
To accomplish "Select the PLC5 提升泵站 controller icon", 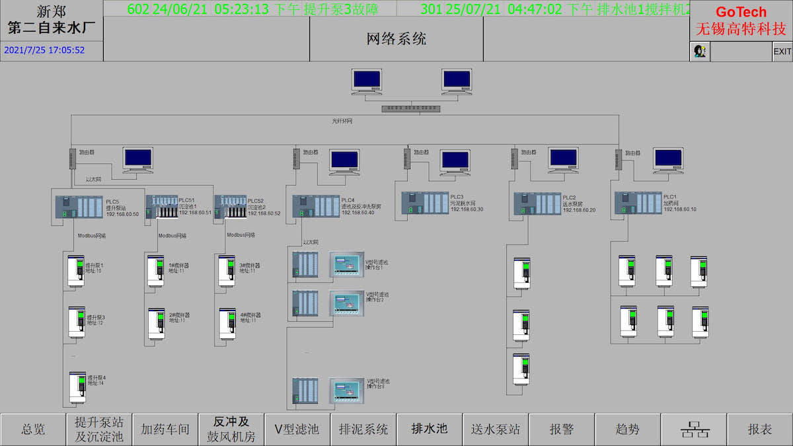I will tap(79, 205).
